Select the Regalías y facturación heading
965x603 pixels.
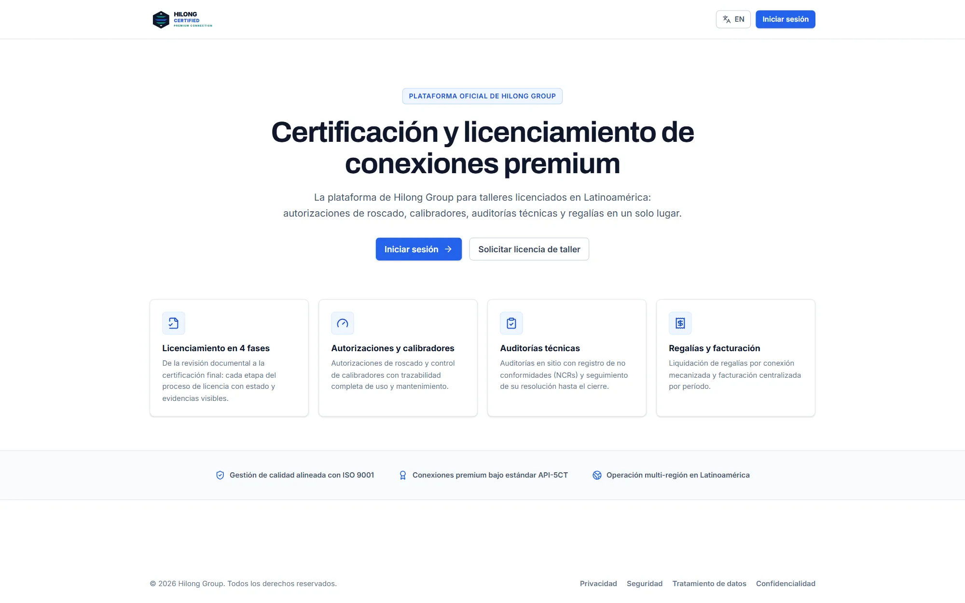pyautogui.click(x=714, y=348)
